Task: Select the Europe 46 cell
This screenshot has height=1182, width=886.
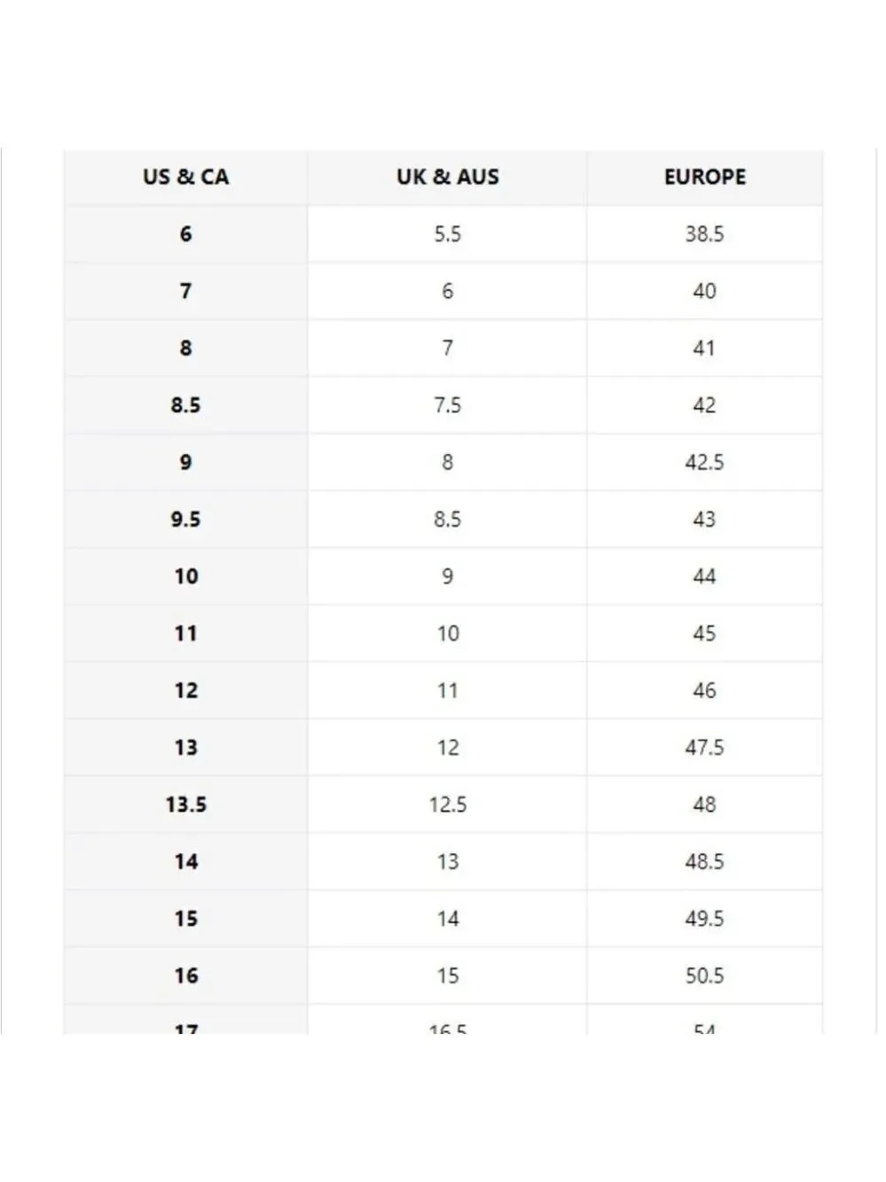Action: click(704, 690)
